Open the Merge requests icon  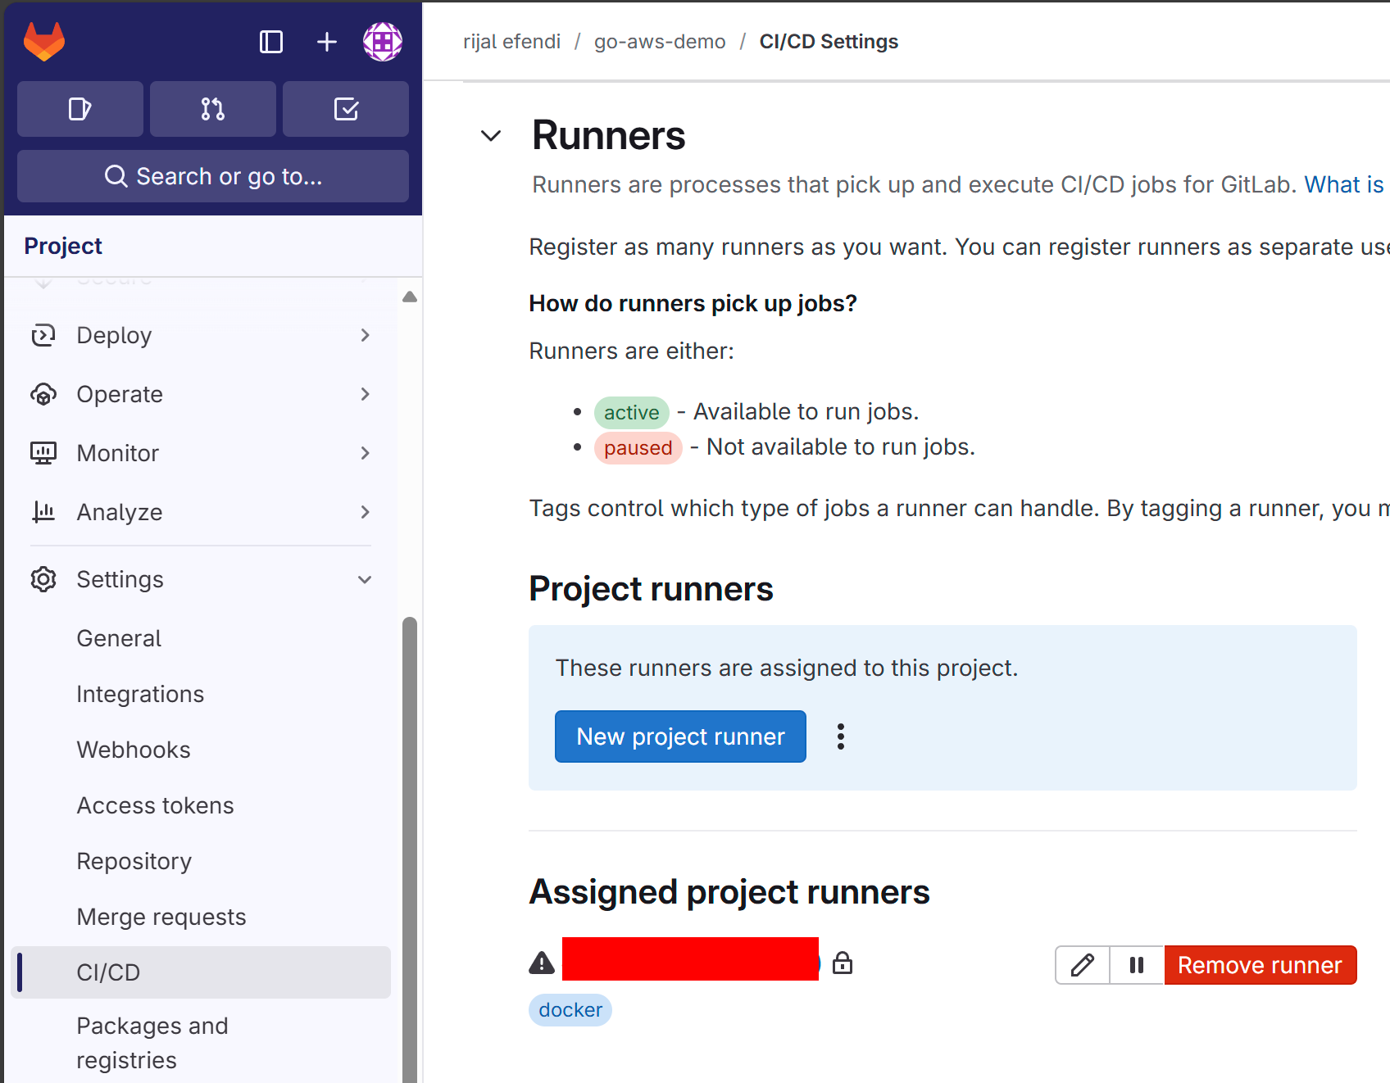coord(212,109)
